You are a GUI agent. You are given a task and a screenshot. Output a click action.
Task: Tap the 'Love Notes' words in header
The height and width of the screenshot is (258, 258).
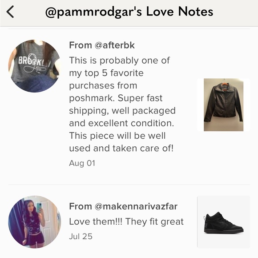pos(180,12)
